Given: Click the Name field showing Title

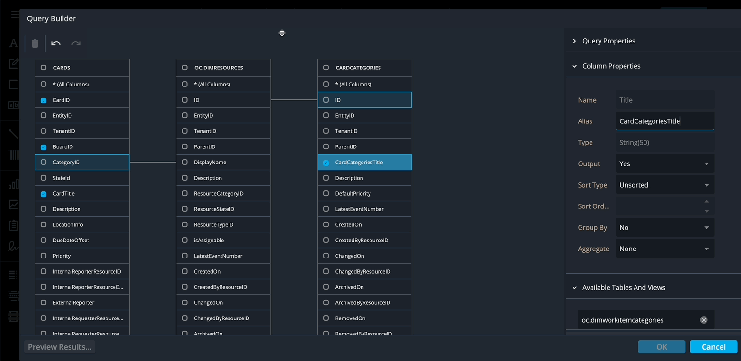Looking at the screenshot, I should tap(665, 100).
